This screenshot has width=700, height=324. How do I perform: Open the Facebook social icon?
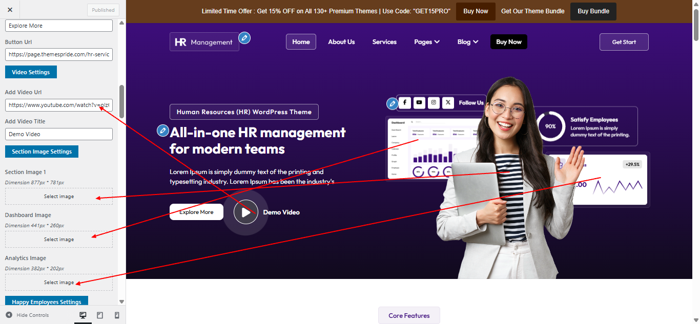click(x=405, y=103)
